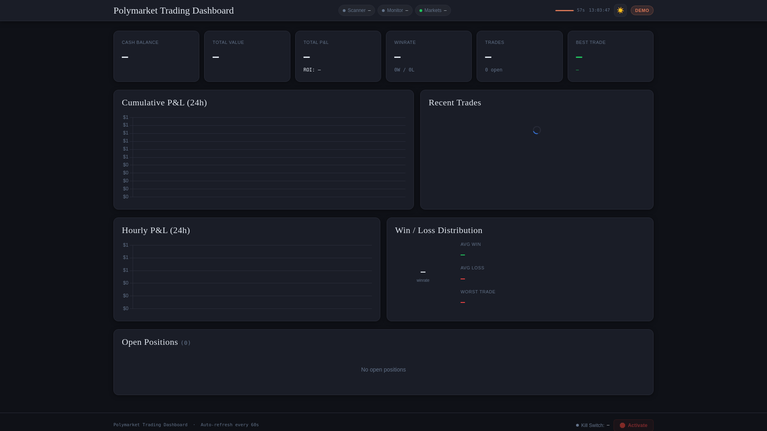The image size is (767, 431).
Task: Click the 0 open trades text
Action: click(494, 70)
